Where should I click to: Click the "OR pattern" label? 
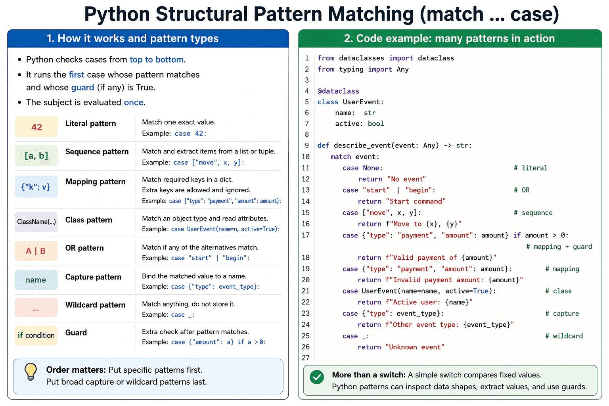84,248
